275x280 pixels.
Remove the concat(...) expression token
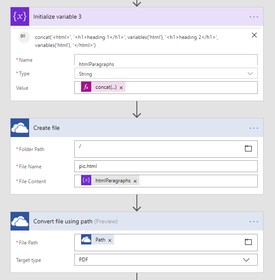pos(121,88)
